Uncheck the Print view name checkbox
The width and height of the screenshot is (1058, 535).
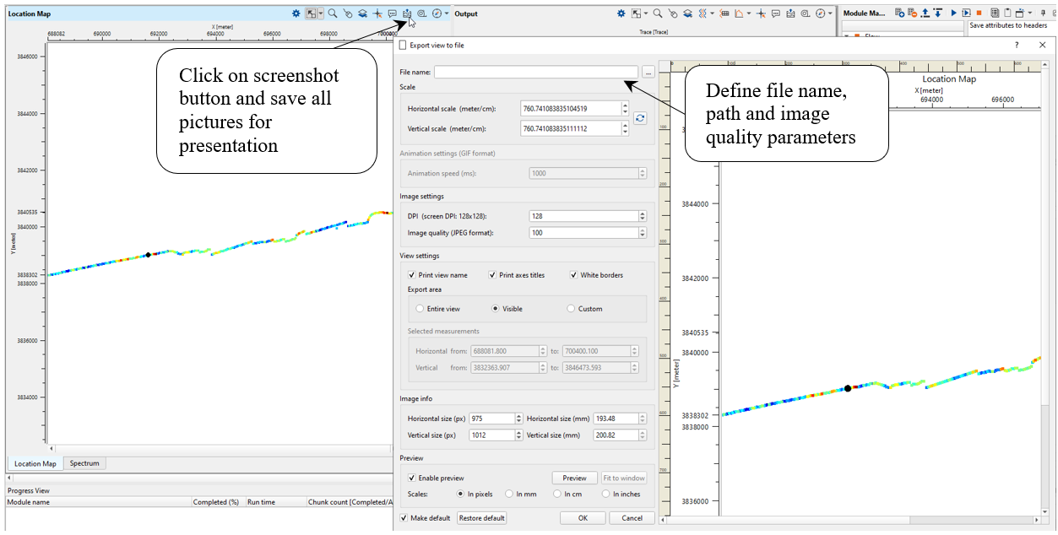(411, 275)
